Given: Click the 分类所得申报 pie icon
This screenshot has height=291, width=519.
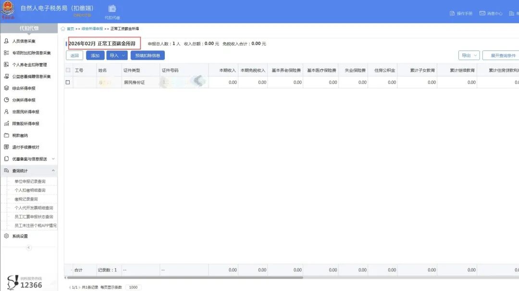Looking at the screenshot, I should click(x=6, y=100).
